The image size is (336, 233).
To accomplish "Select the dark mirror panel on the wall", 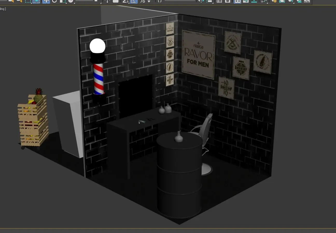I will 136,96.
